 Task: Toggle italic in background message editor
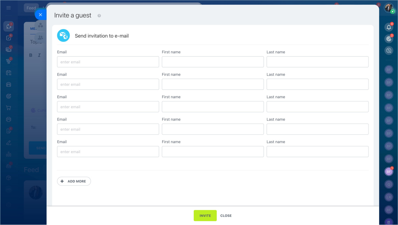tap(39, 55)
